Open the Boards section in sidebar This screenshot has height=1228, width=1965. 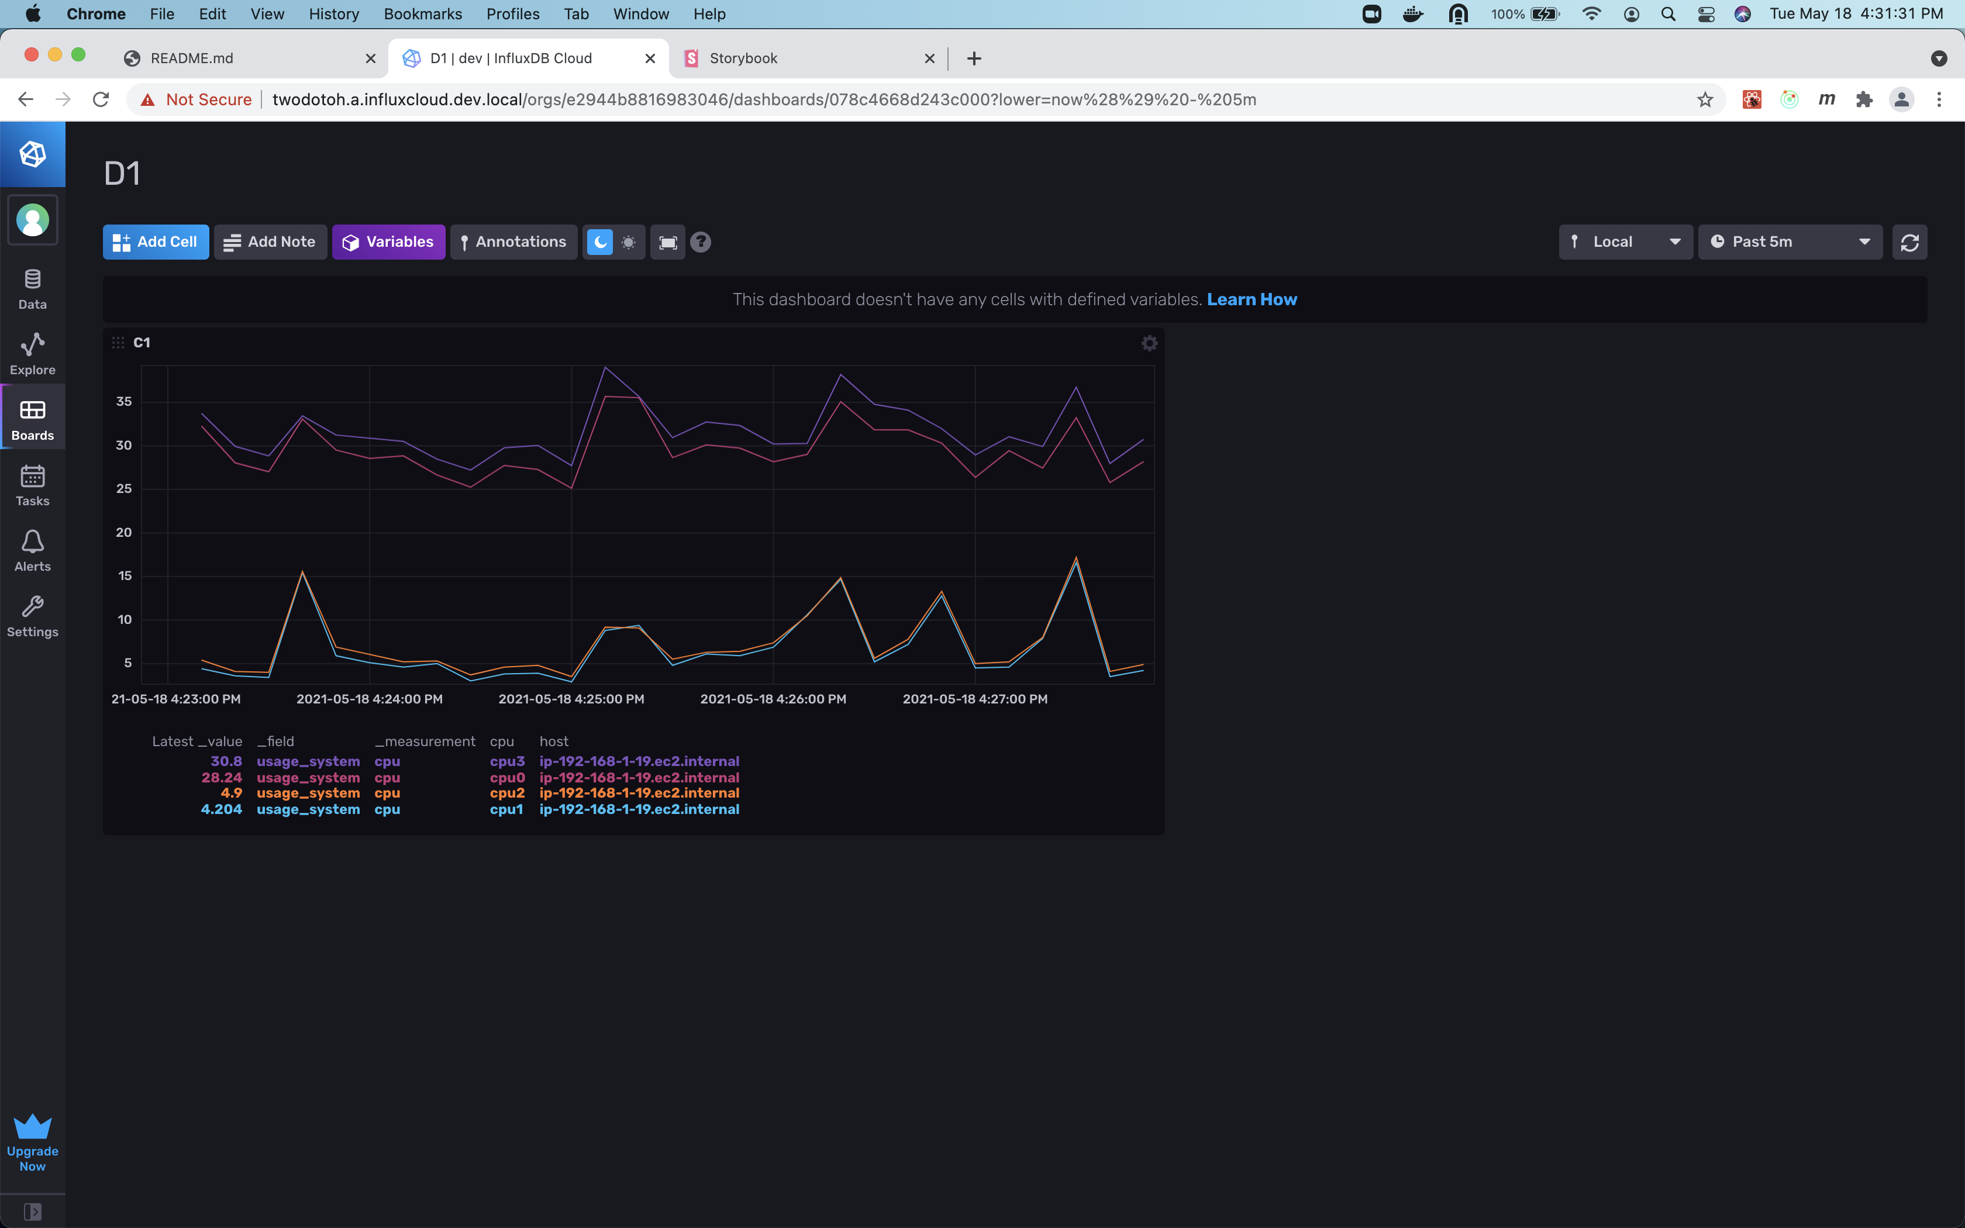(x=32, y=416)
